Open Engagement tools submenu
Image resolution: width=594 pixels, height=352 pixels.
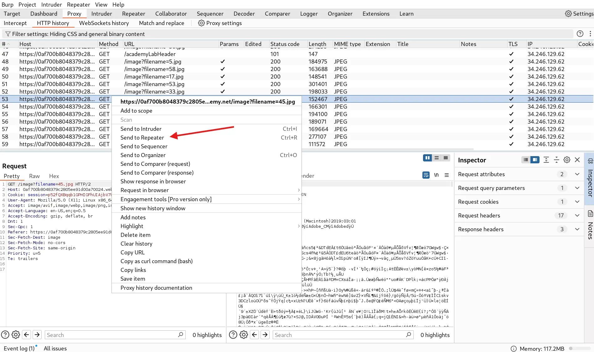click(x=207, y=199)
